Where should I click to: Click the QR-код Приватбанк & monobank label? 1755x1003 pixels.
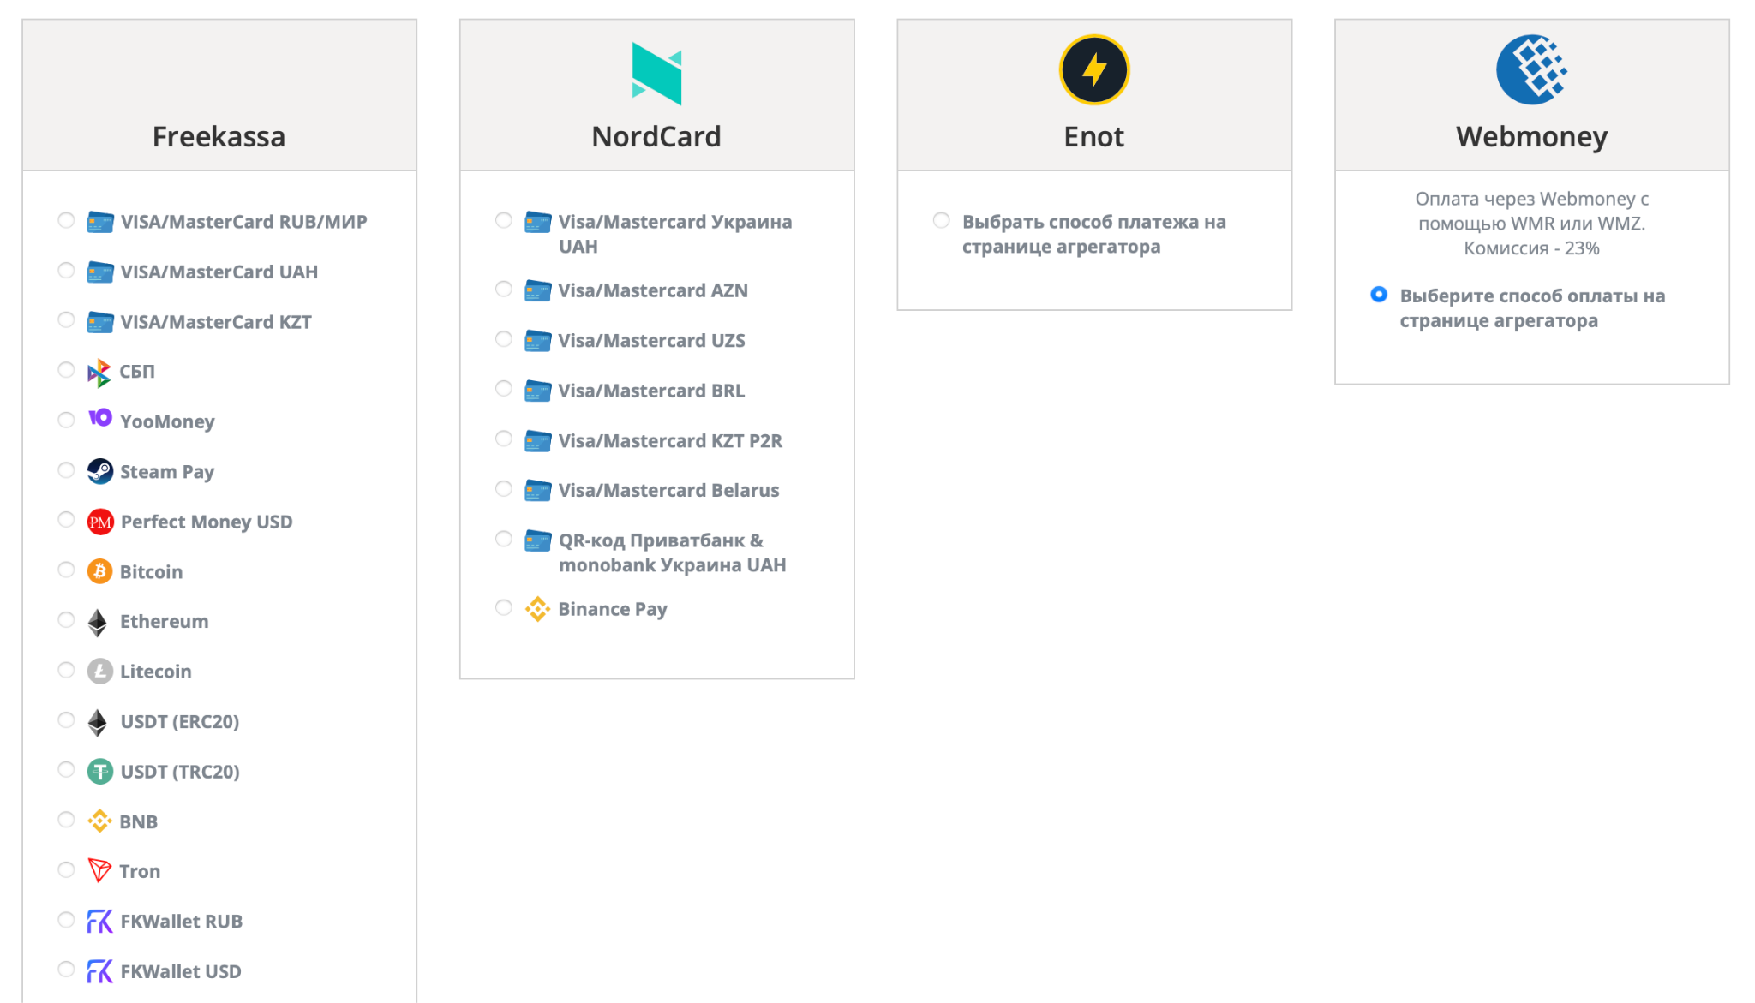click(x=673, y=553)
